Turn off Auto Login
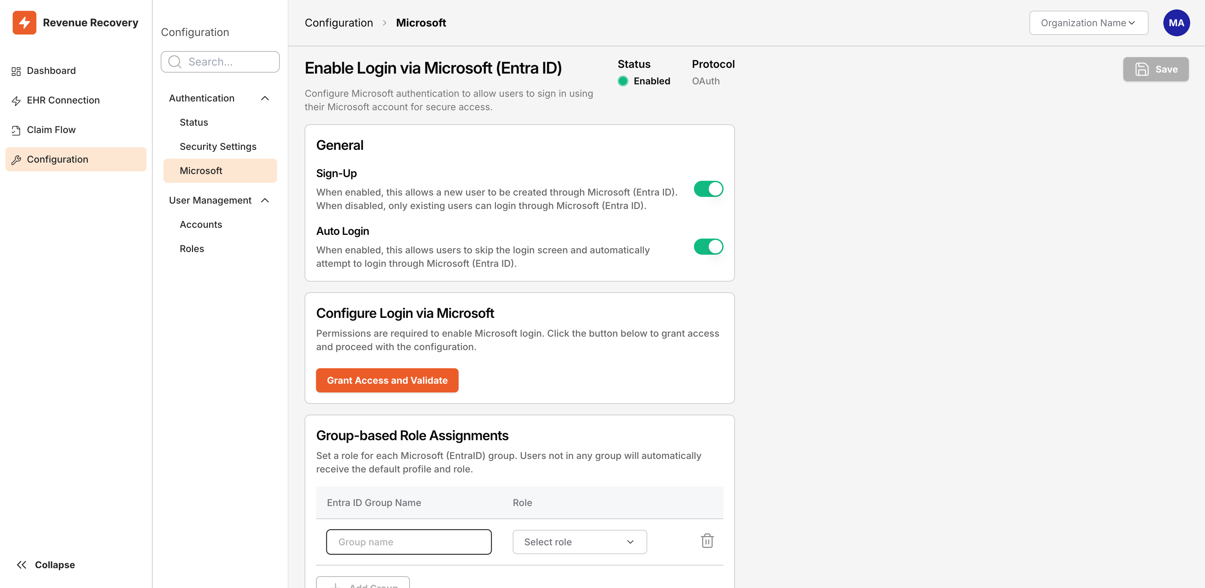Image resolution: width=1205 pixels, height=588 pixels. (x=708, y=246)
